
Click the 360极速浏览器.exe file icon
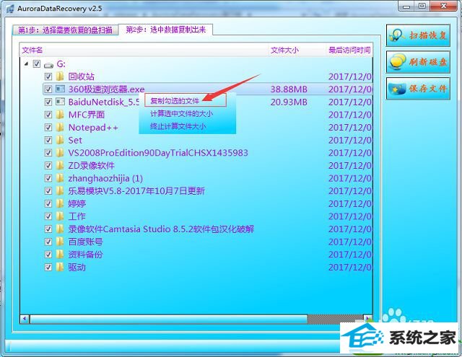coord(60,89)
